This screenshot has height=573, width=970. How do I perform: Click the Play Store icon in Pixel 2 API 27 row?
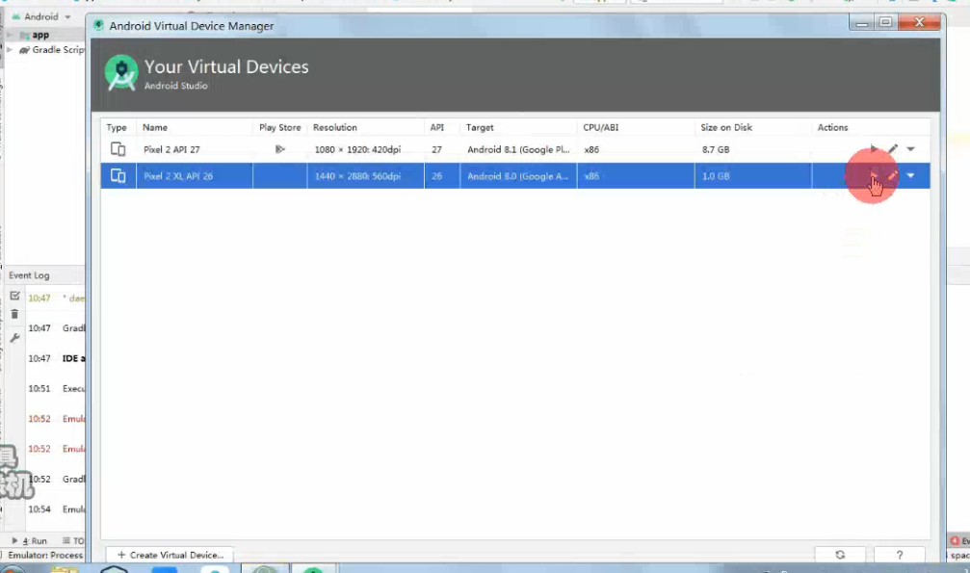(x=279, y=149)
